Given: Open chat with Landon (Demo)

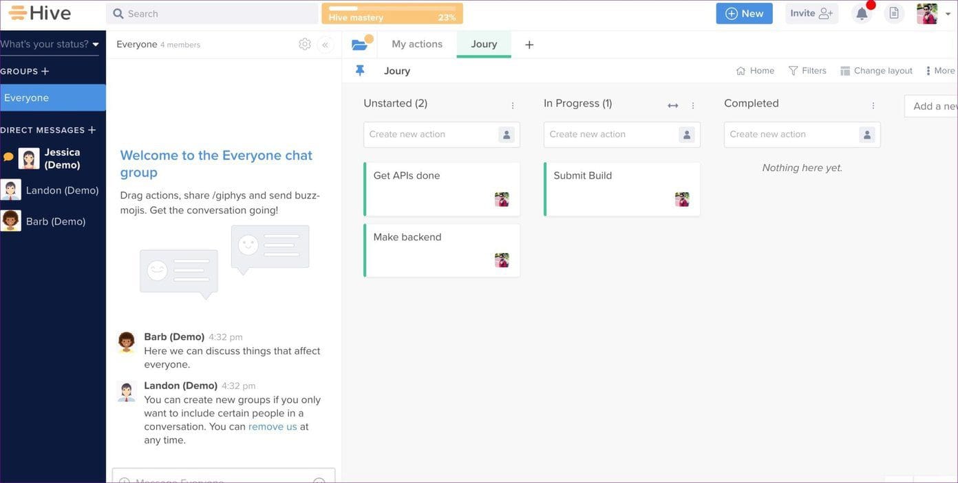Looking at the screenshot, I should point(53,190).
